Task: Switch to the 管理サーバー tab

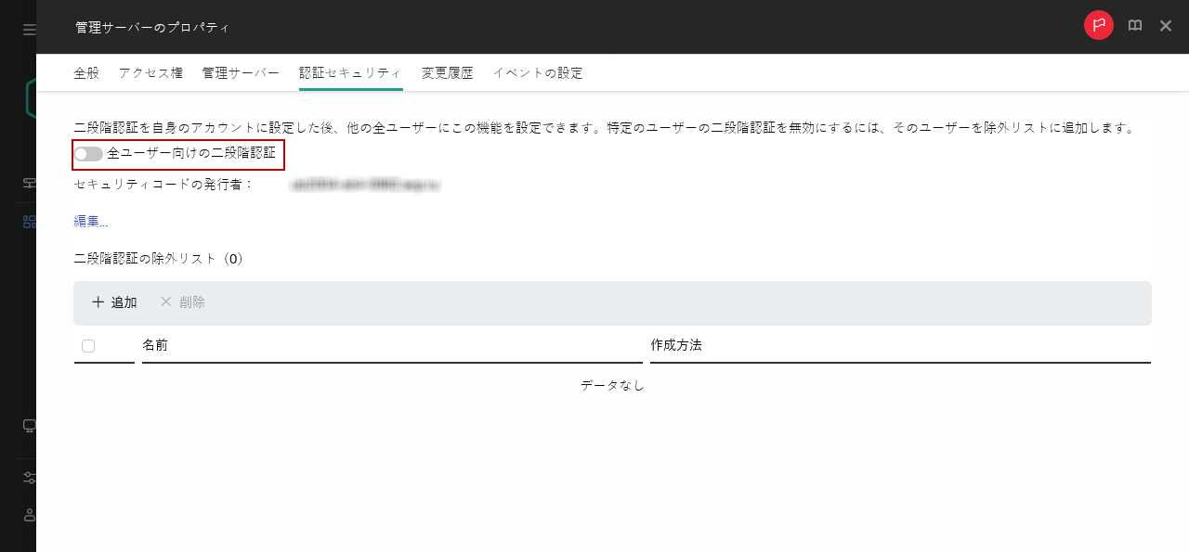Action: [240, 72]
